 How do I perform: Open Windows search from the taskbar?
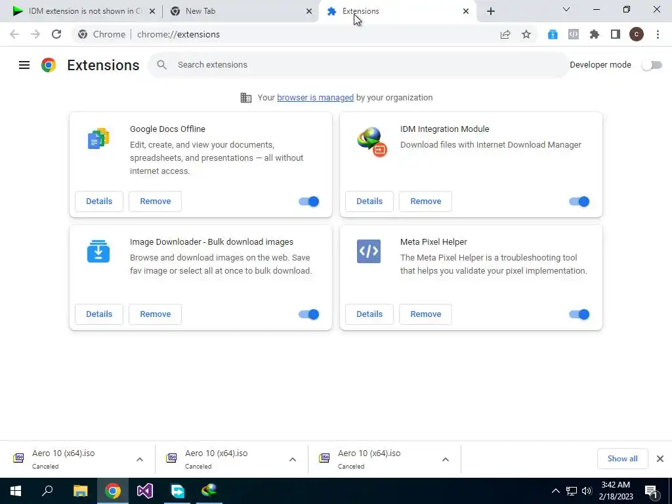[47, 491]
